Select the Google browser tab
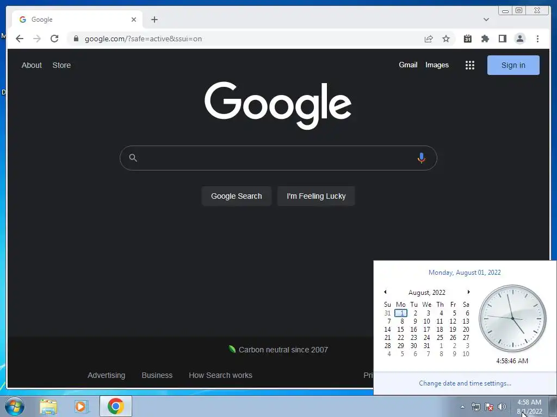 tap(77, 20)
